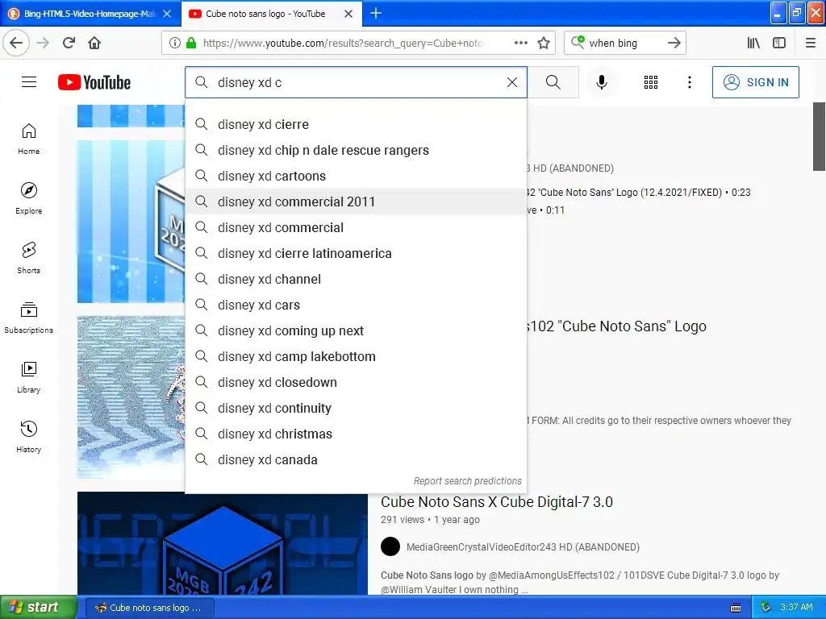This screenshot has width=826, height=619.
Task: Open the Windows start button
Action: [39, 607]
